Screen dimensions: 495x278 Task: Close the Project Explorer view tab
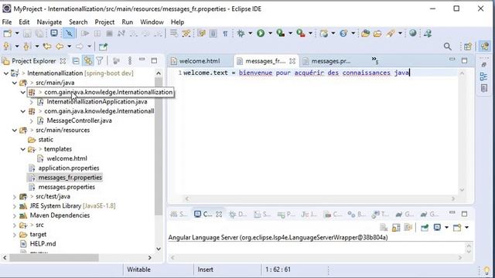pyautogui.click(x=63, y=61)
